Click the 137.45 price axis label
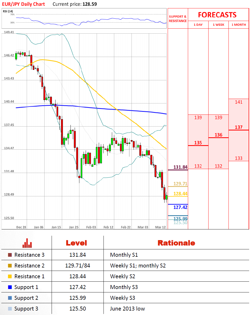Screen dimensions: 251x315 coord(9,125)
